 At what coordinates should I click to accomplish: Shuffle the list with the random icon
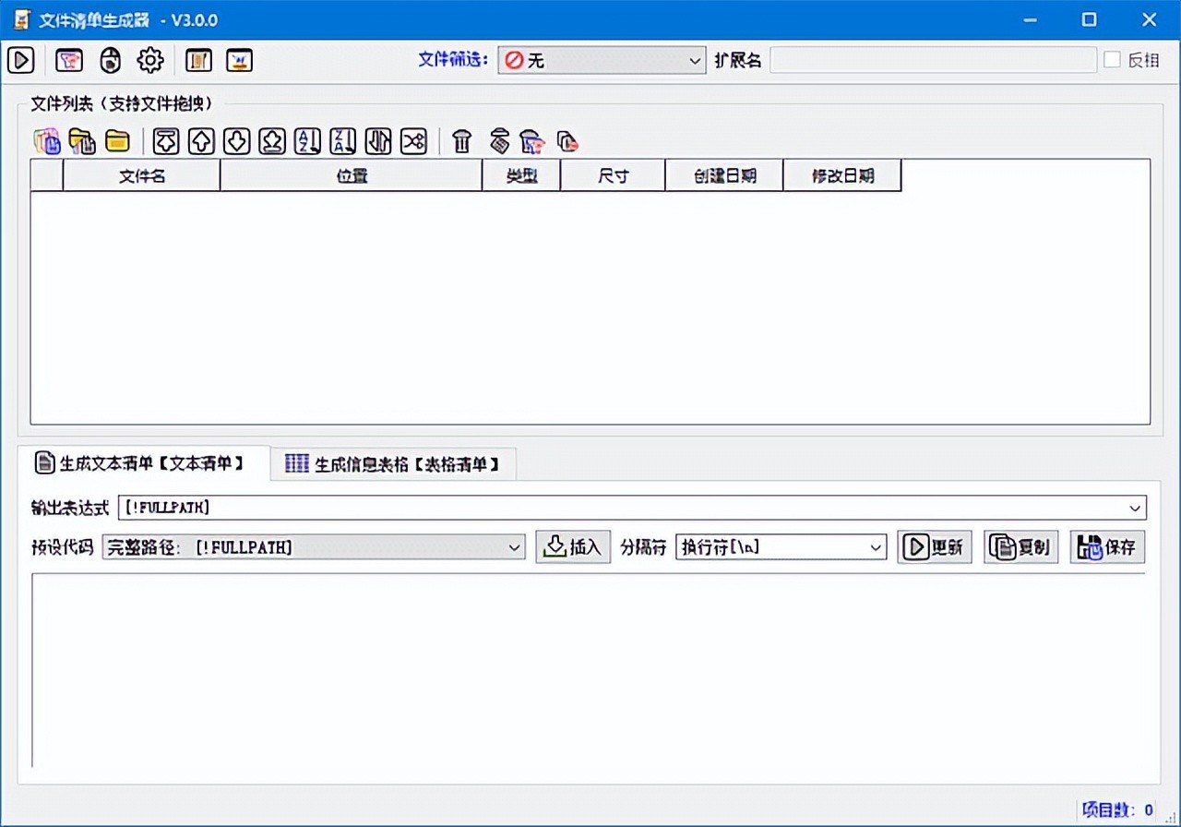[413, 141]
